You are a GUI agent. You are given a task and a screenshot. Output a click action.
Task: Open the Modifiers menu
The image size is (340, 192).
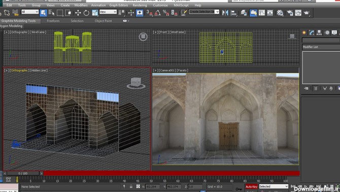(81, 5)
